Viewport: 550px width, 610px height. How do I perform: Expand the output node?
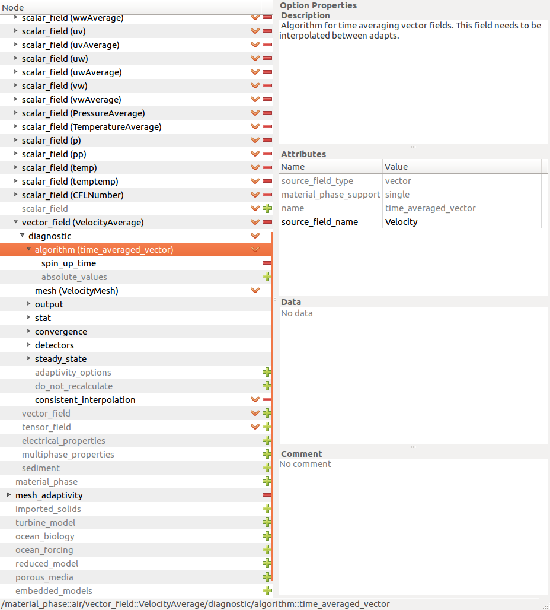(28, 303)
